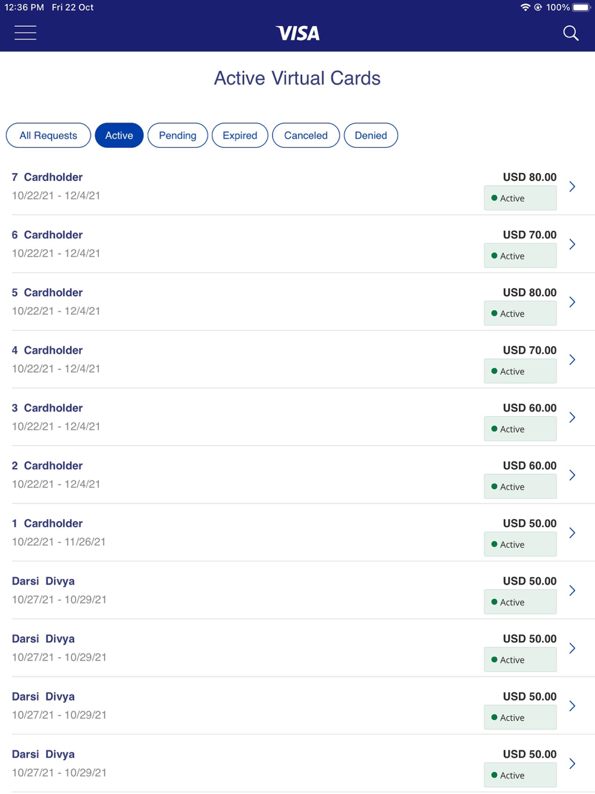Tap USD 50.00 amount of 1 Cardholder

click(x=530, y=523)
